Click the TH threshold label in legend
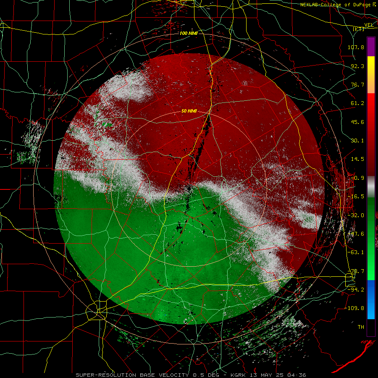 click(x=361, y=327)
